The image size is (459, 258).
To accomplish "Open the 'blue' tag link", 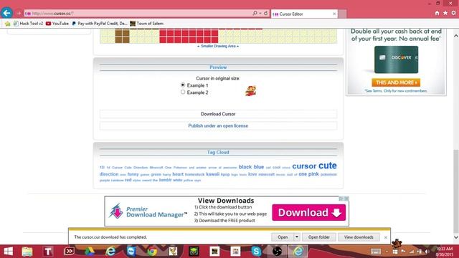I will click(x=258, y=167).
